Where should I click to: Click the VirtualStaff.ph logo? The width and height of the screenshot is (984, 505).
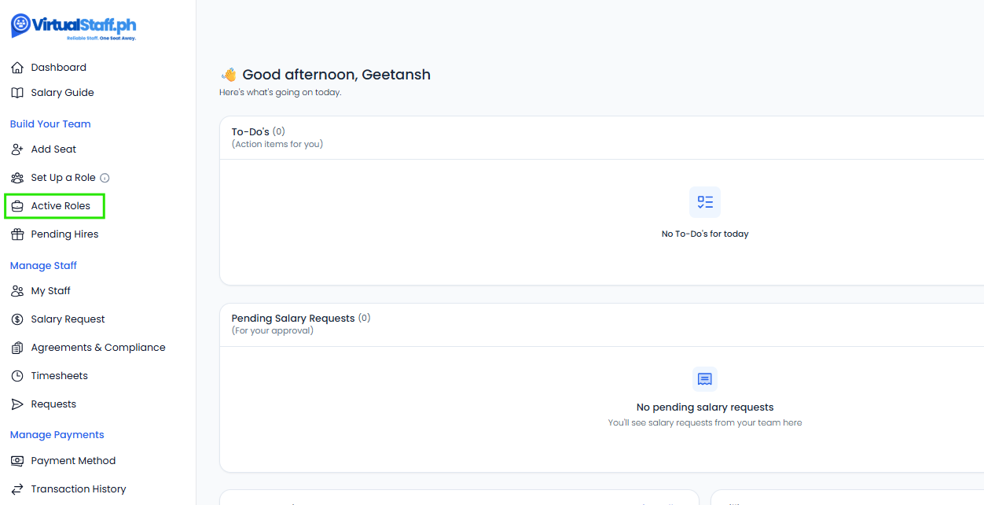tap(73, 26)
